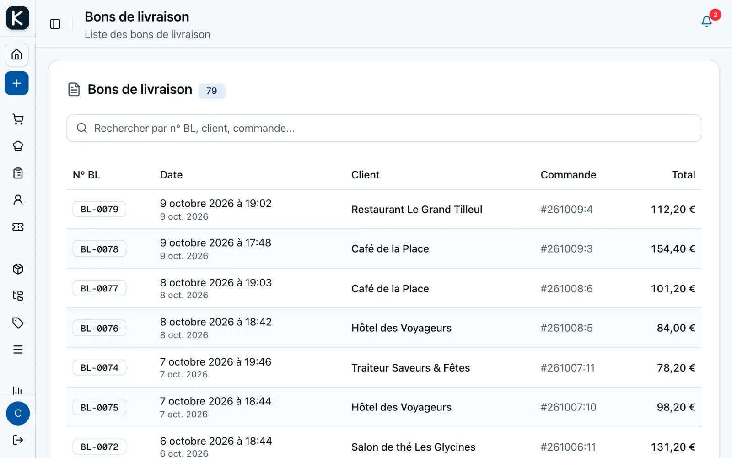The height and width of the screenshot is (458, 732).
Task: Open the notifications bell with badge 2
Action: (707, 21)
